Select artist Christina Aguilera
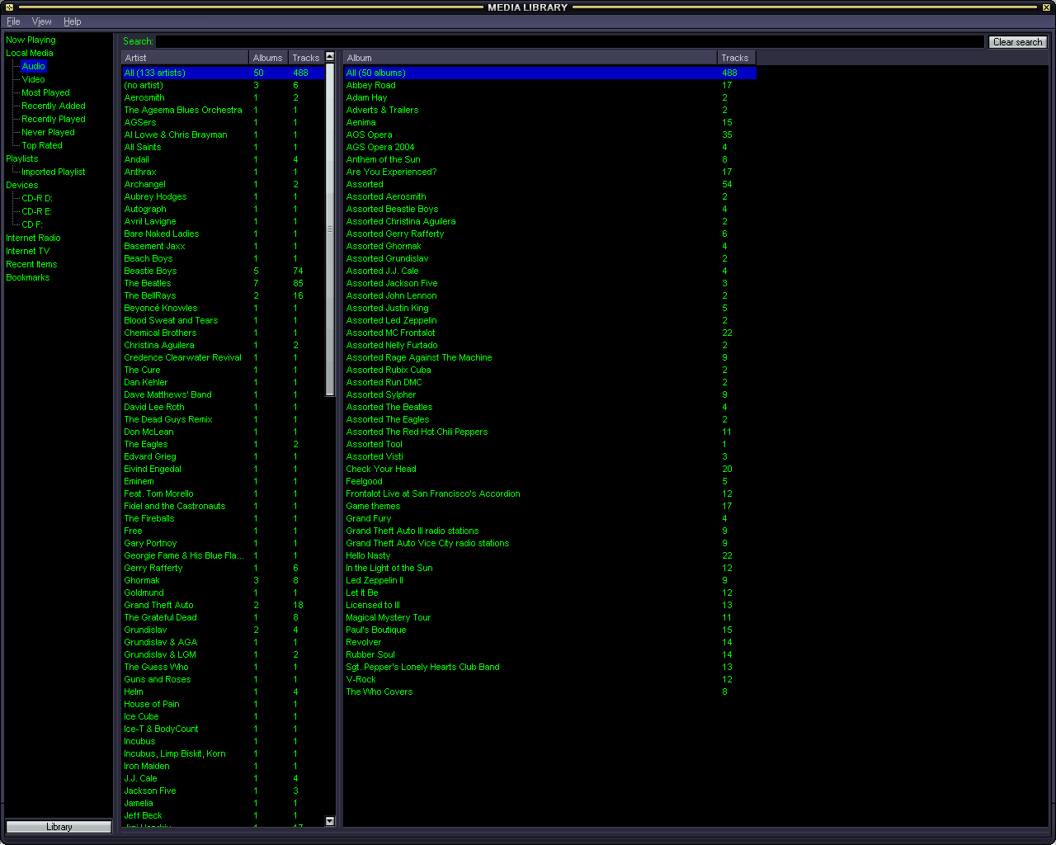This screenshot has height=845, width=1056. pyautogui.click(x=223, y=345)
